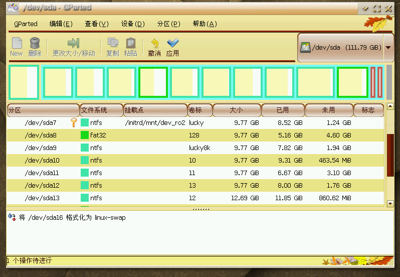Open the 查看(V) menu

[x=97, y=24]
